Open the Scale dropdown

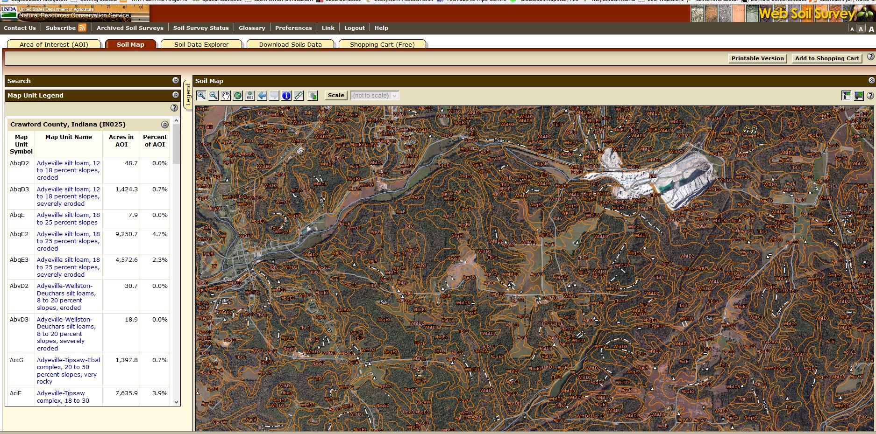[375, 96]
